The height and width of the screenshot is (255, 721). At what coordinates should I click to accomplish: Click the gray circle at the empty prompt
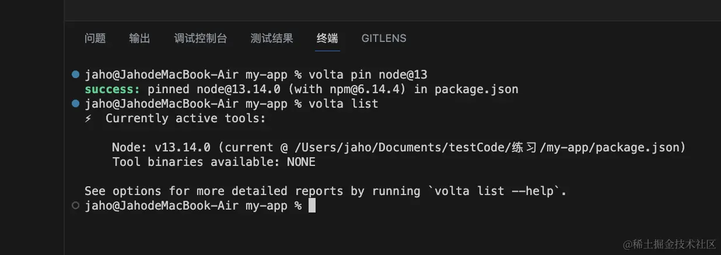tap(75, 206)
